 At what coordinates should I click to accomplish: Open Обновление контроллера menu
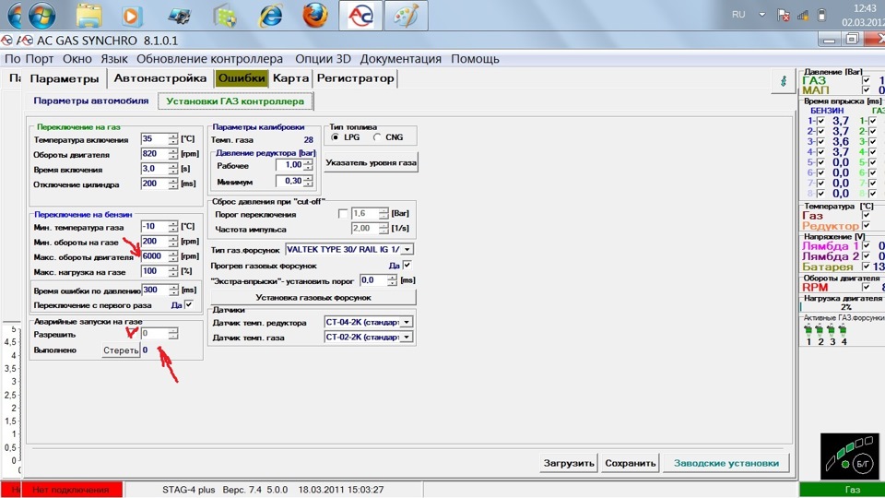coord(209,59)
